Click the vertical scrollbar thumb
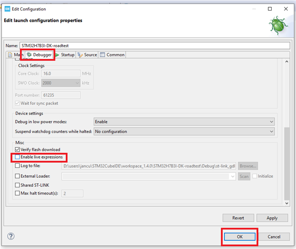 (x=287, y=164)
